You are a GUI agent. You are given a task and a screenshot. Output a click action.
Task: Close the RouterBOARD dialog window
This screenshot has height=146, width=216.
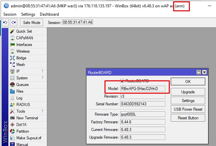point(204,72)
